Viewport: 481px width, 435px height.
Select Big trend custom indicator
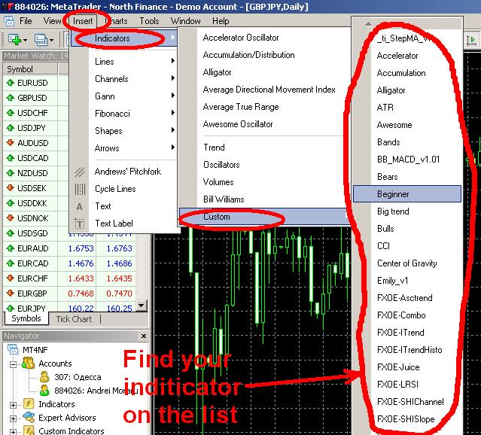click(393, 211)
